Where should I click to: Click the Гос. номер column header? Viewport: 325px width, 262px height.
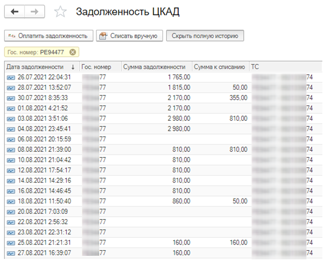click(x=101, y=67)
